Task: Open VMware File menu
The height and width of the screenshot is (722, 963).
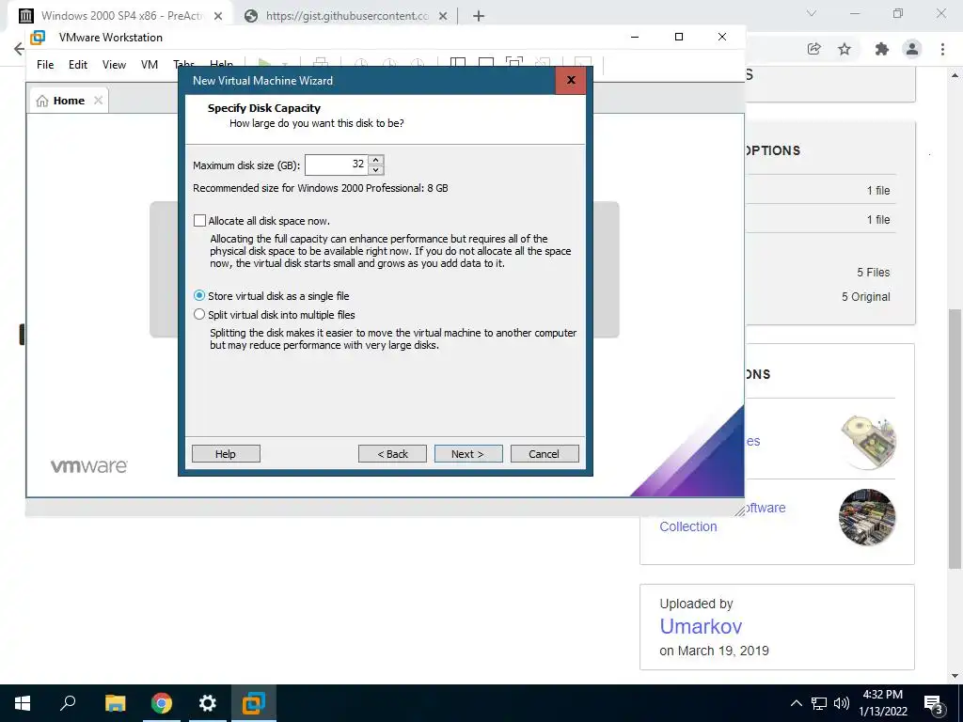Action: tap(45, 65)
